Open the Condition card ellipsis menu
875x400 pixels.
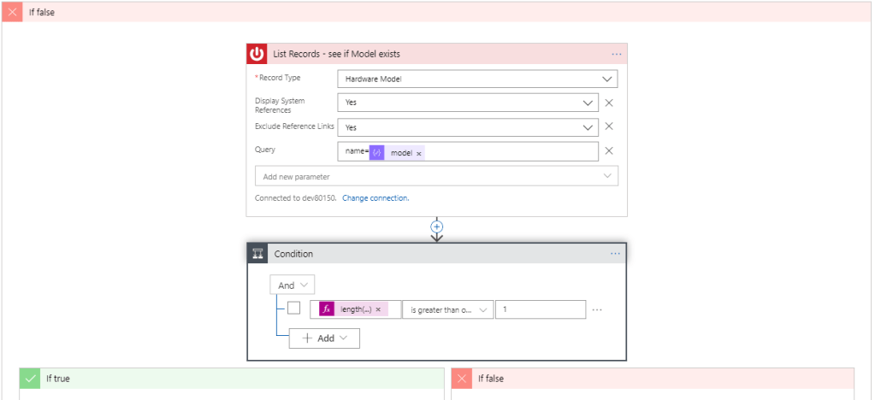tap(615, 254)
